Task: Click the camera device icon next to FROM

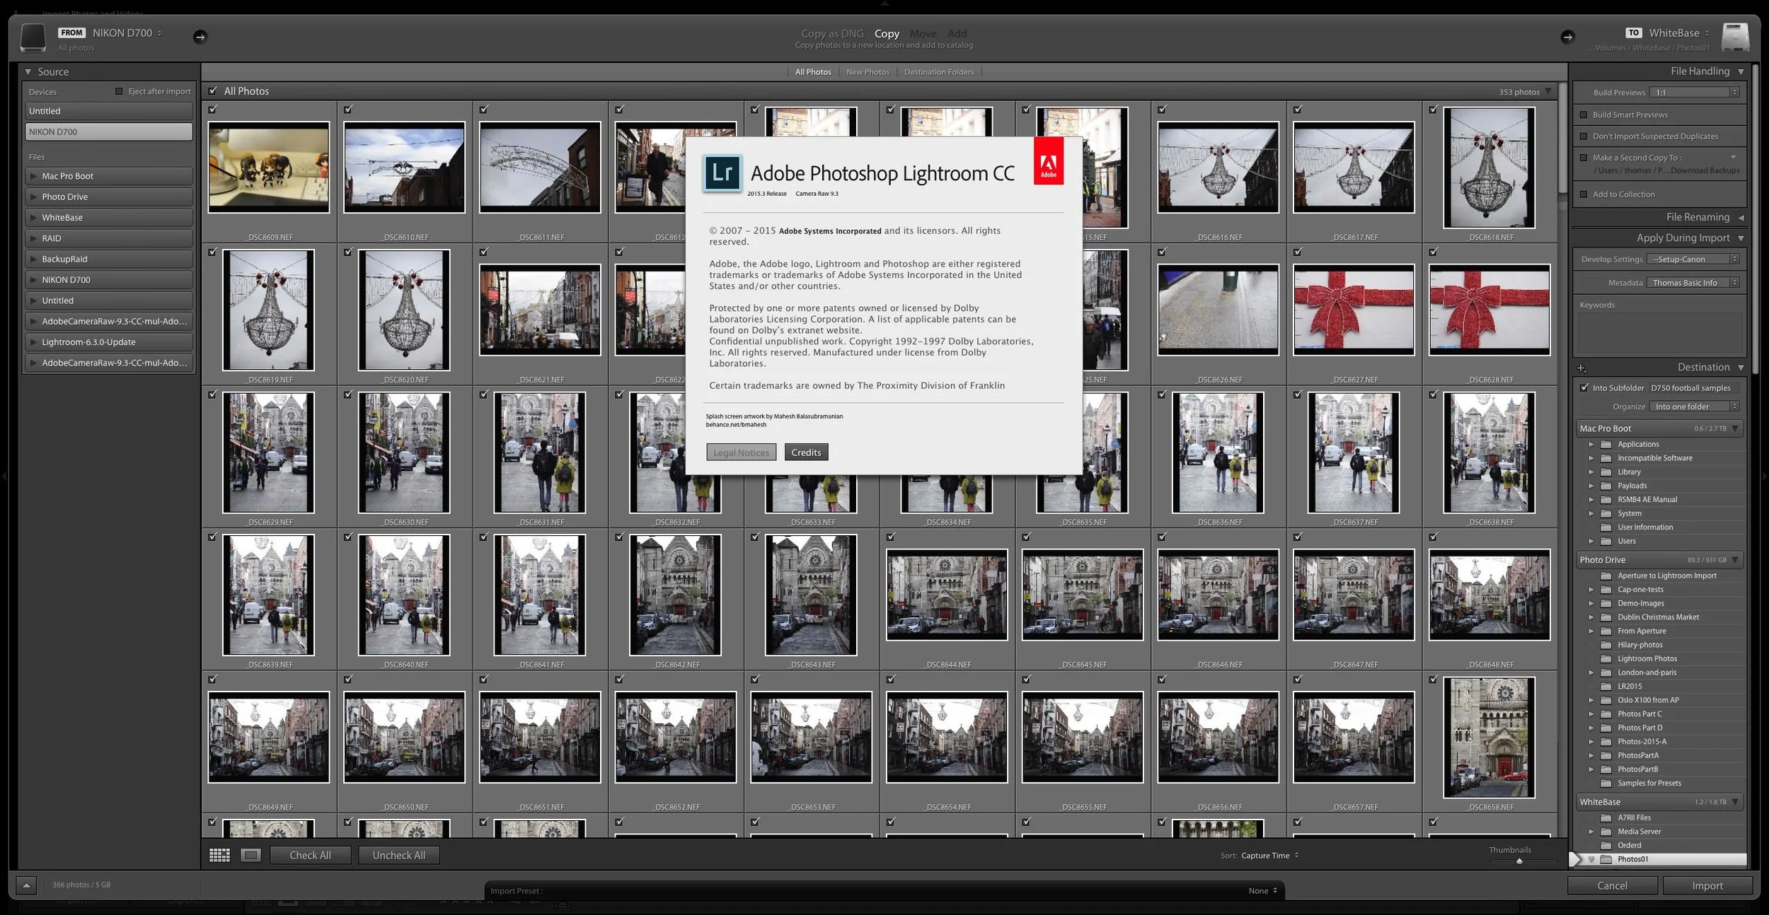Action: coord(33,37)
